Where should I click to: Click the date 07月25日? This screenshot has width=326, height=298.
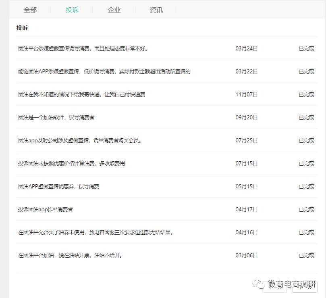[246, 140]
